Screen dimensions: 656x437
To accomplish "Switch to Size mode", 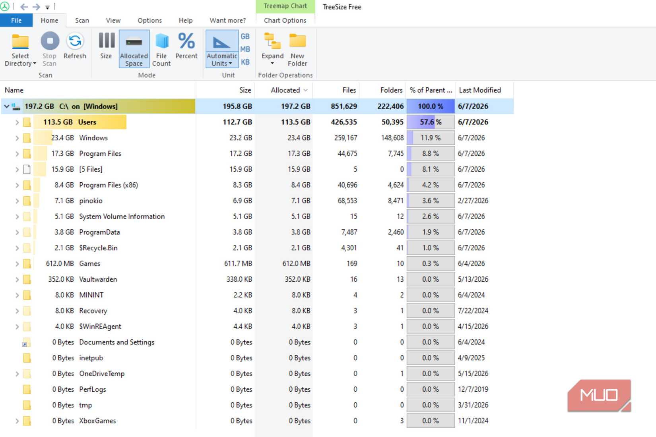I will pyautogui.click(x=106, y=46).
